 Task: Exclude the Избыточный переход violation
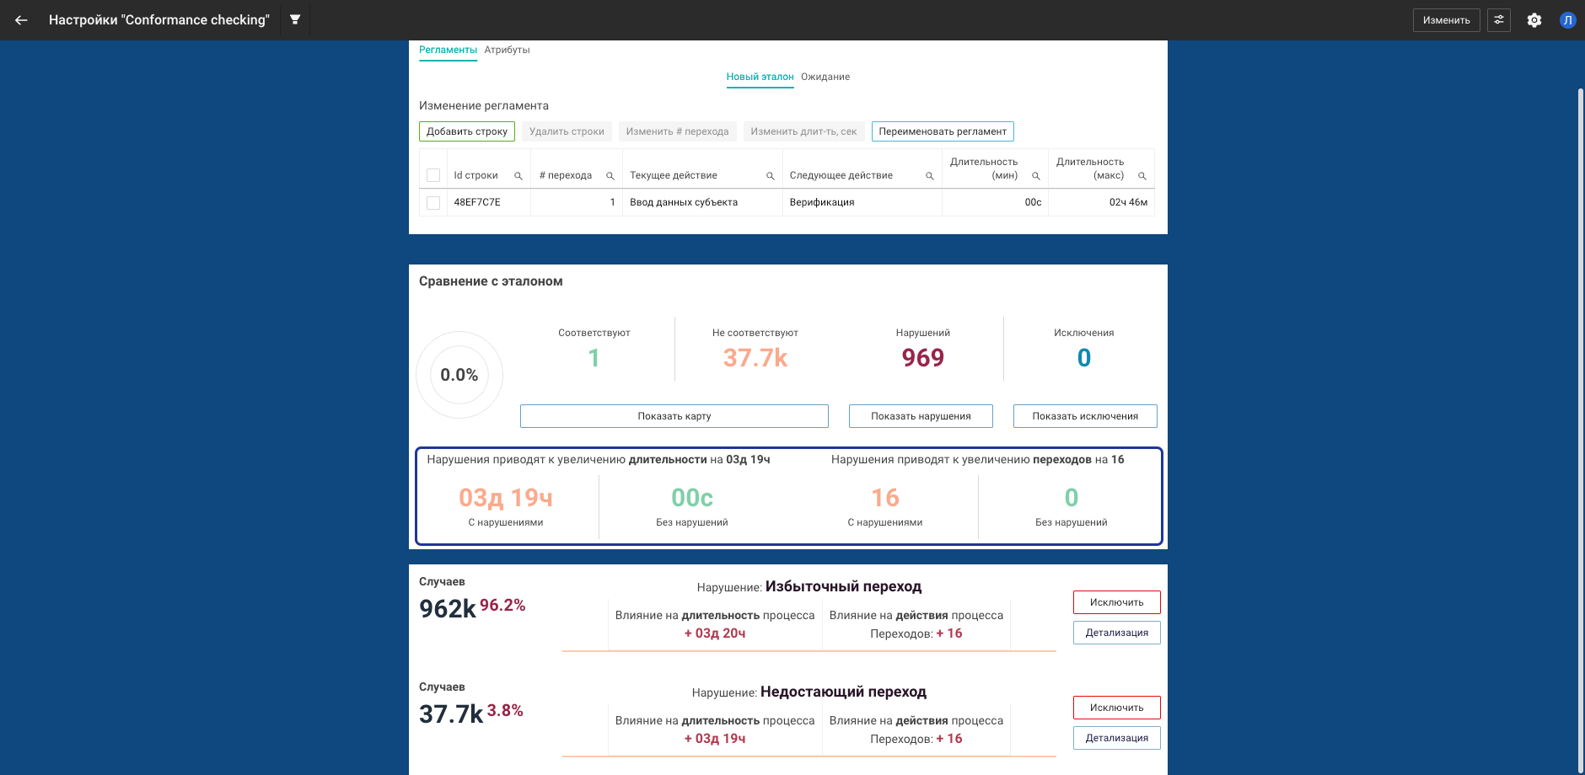point(1116,602)
